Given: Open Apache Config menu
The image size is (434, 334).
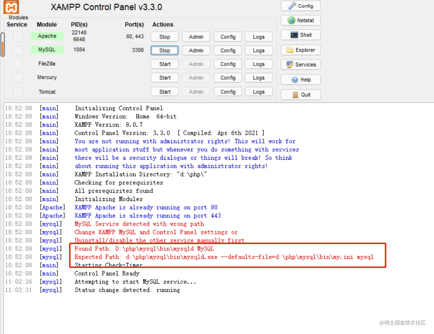Looking at the screenshot, I should click(228, 37).
